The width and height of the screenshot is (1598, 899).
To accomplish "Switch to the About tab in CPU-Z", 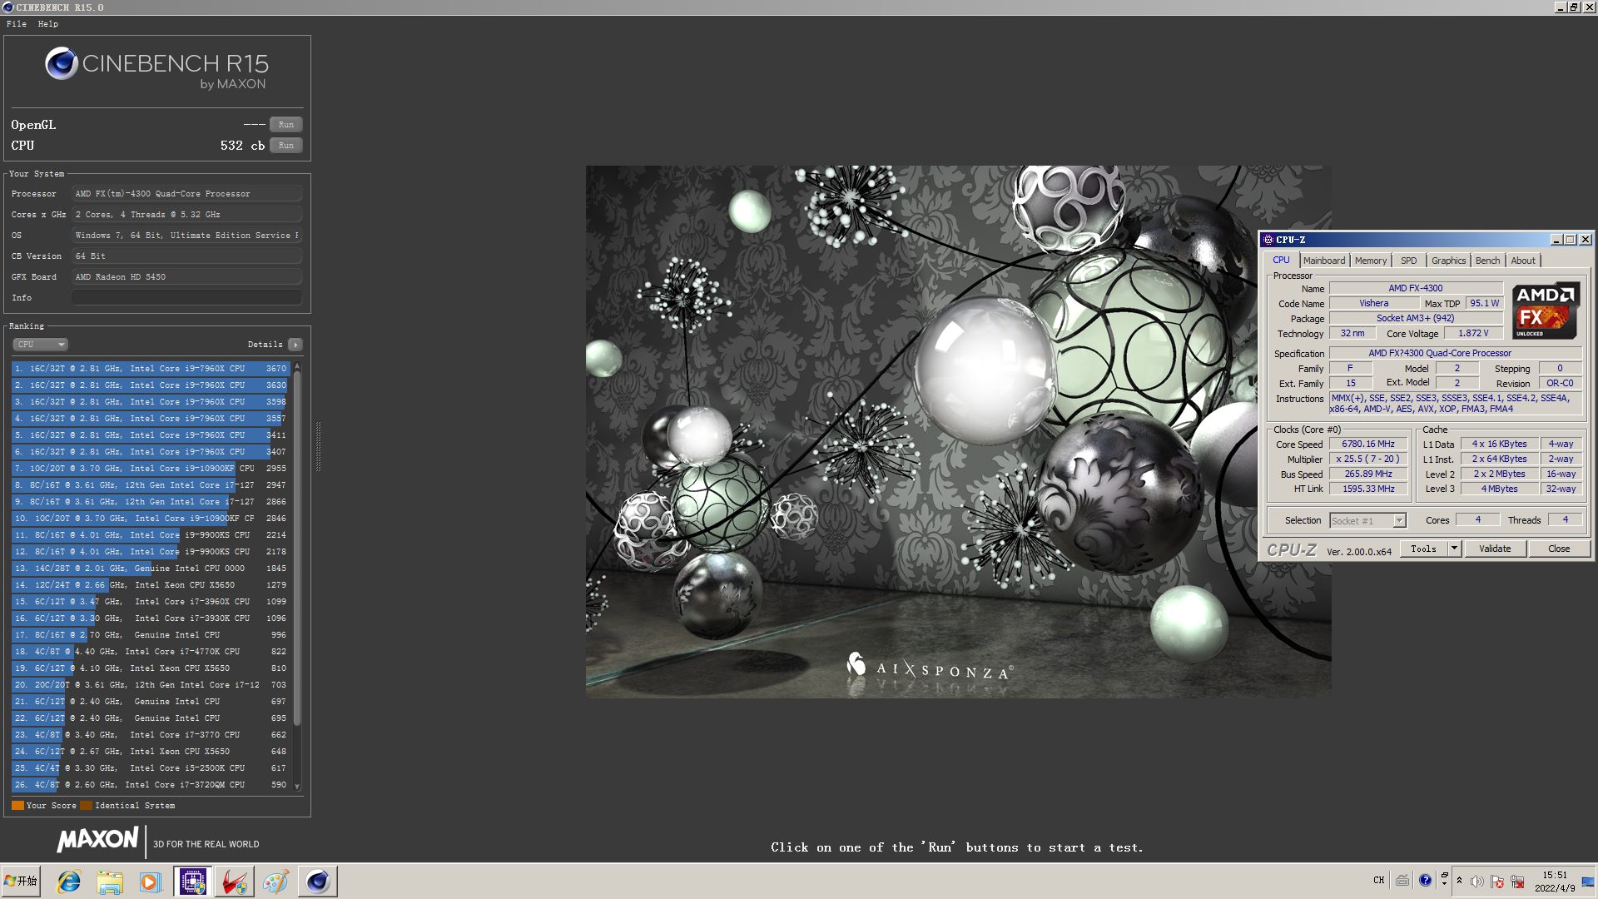I will [x=1523, y=261].
